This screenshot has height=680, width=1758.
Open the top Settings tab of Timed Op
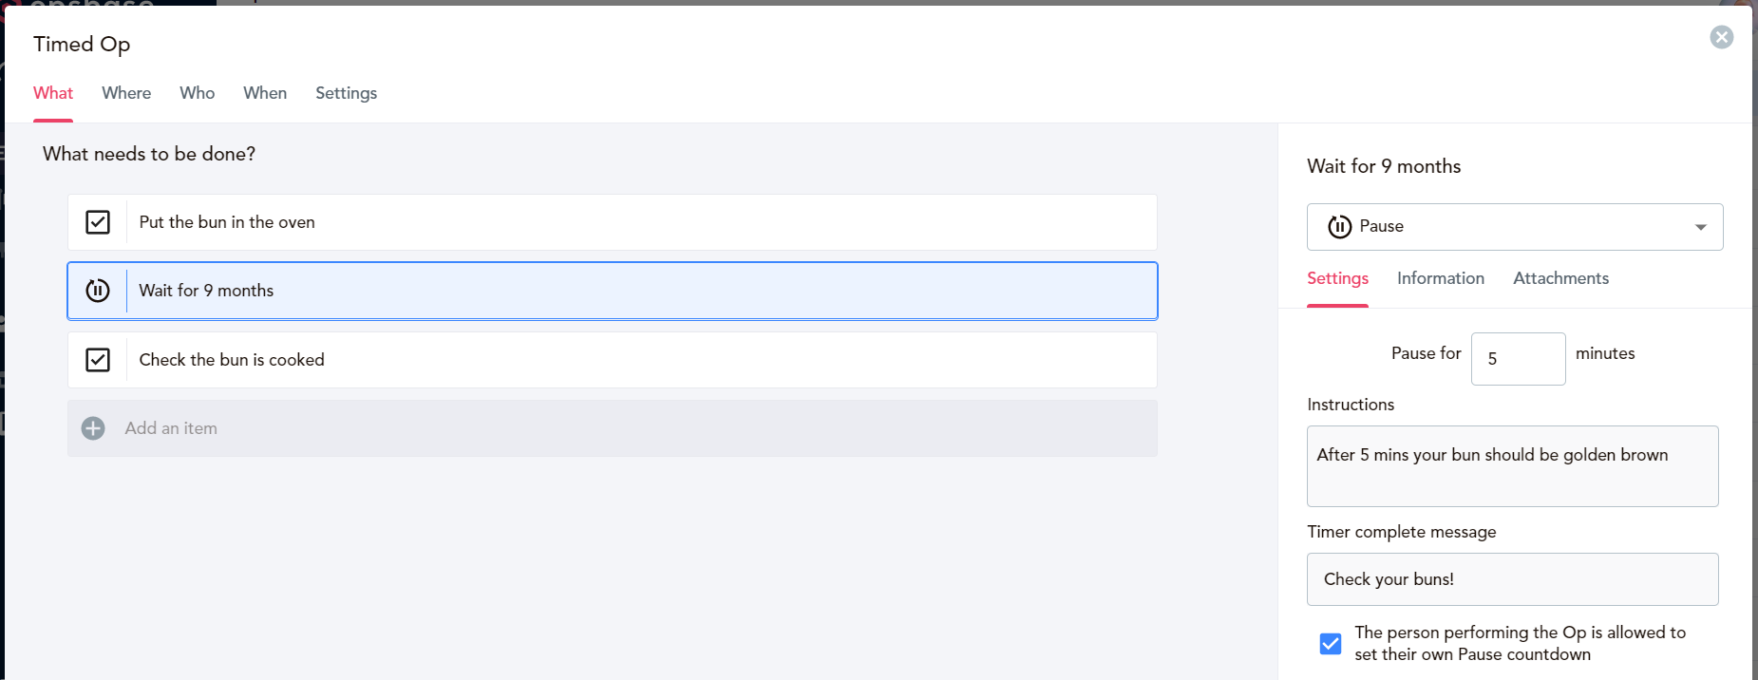click(x=346, y=93)
